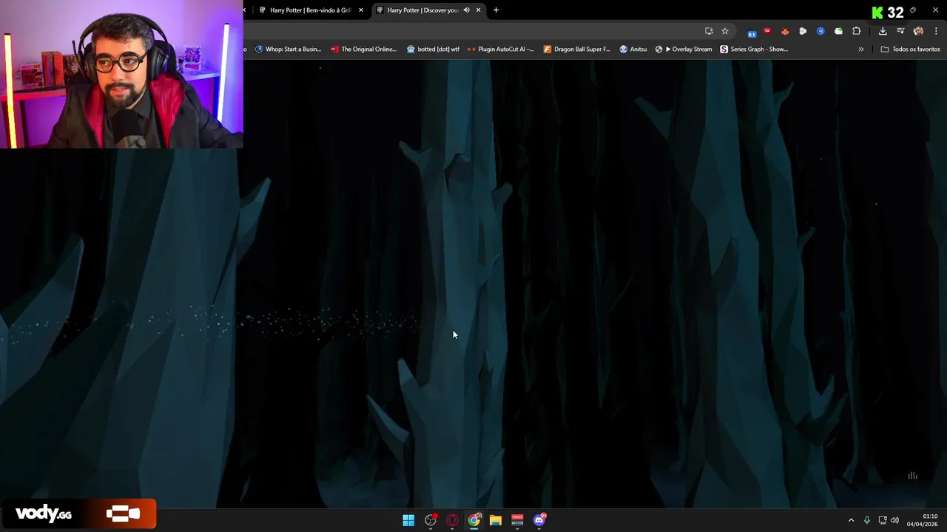The height and width of the screenshot is (532, 947).
Task: Switch to the 'Harry Potter | Bem-vindo' tab
Action: pyautogui.click(x=309, y=10)
